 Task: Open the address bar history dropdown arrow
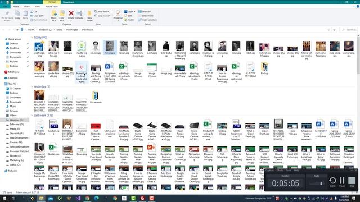coord(328,30)
